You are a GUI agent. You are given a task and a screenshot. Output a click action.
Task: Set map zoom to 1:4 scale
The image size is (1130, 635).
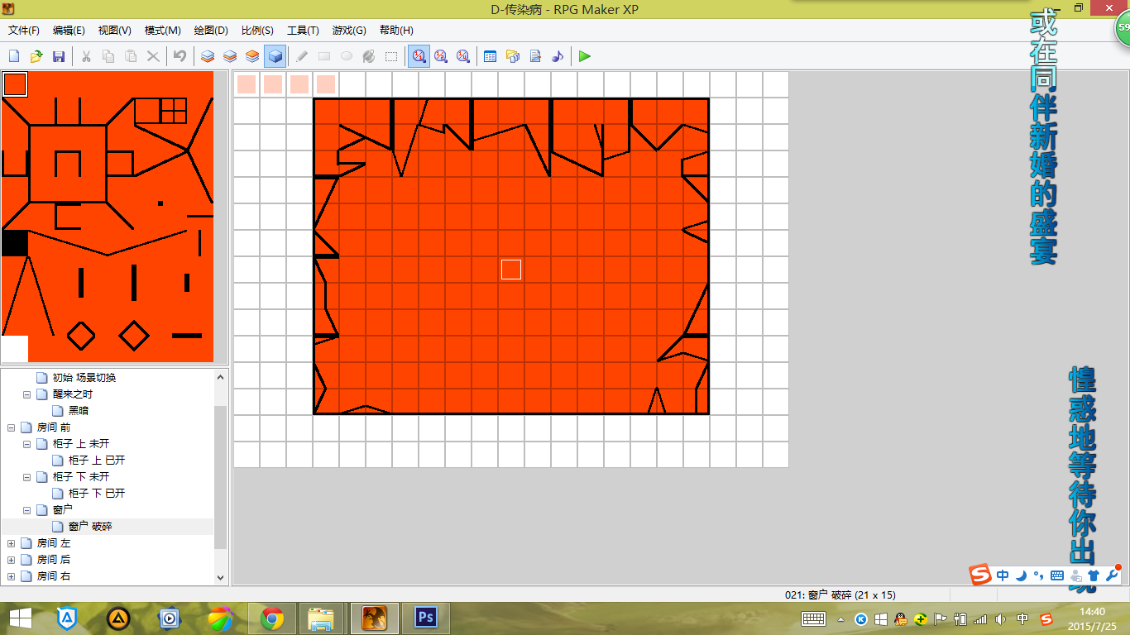[463, 56]
